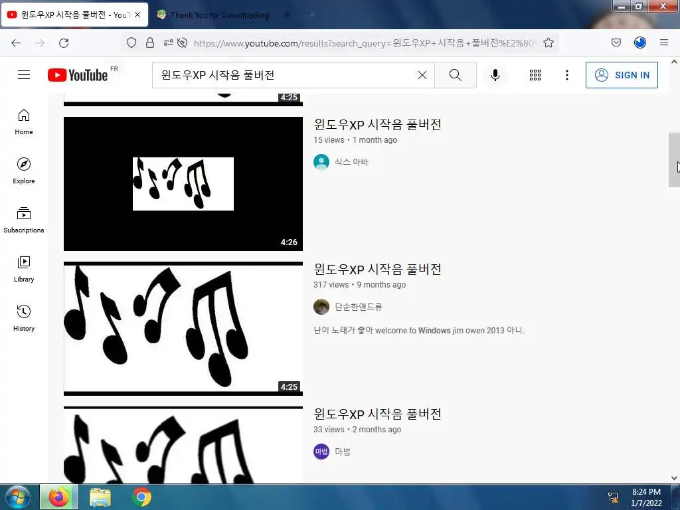
Task: Click the page scrollbar thumb
Action: point(674,159)
